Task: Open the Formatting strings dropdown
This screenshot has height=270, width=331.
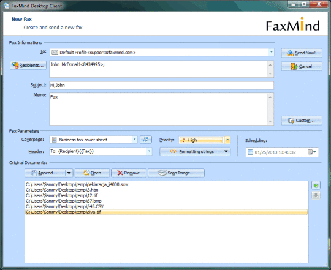Action: point(195,152)
